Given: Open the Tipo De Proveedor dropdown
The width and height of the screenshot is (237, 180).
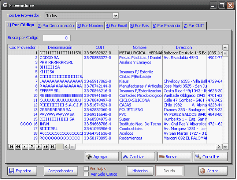Looking at the screenshot, I should [116, 16].
